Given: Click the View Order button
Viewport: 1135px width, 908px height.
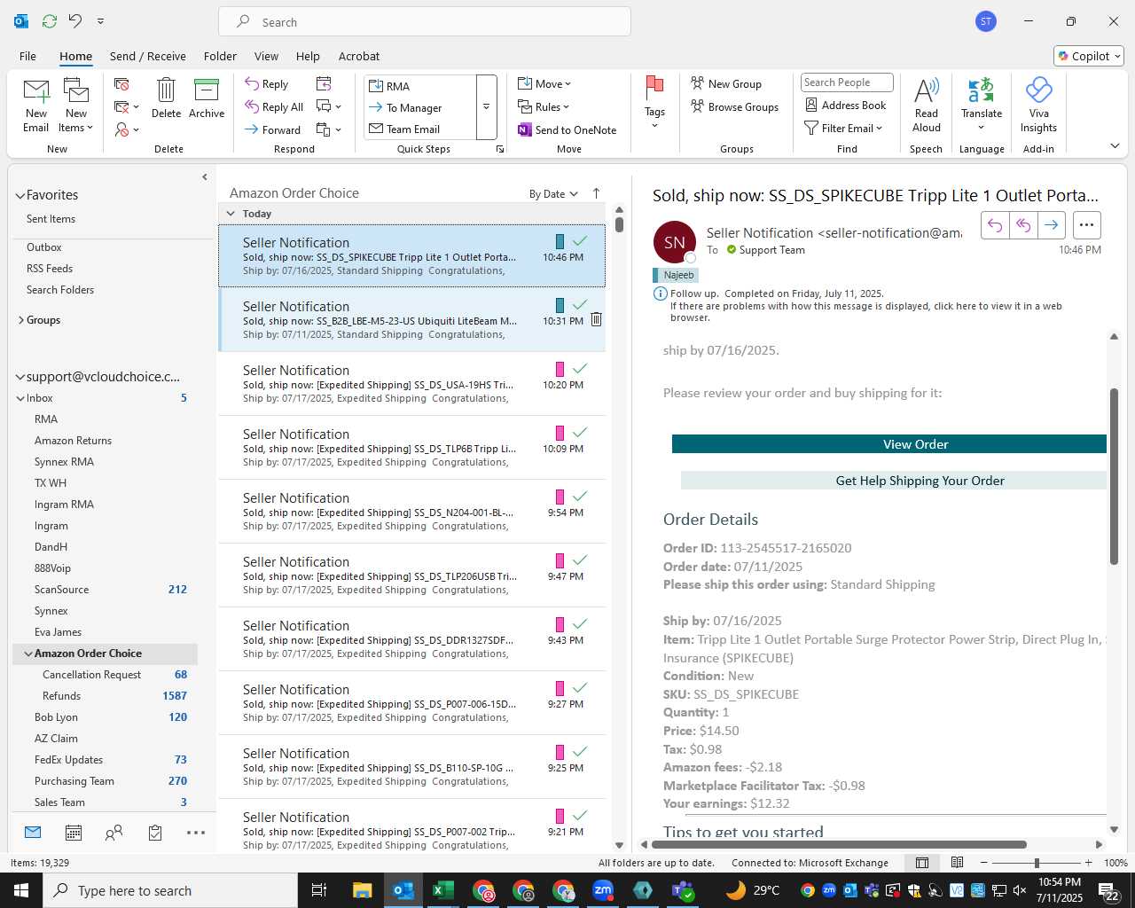Looking at the screenshot, I should 889,444.
